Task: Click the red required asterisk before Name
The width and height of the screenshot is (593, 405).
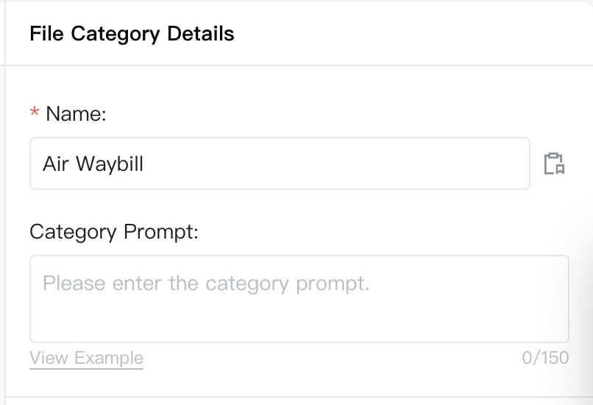Action: (x=35, y=112)
